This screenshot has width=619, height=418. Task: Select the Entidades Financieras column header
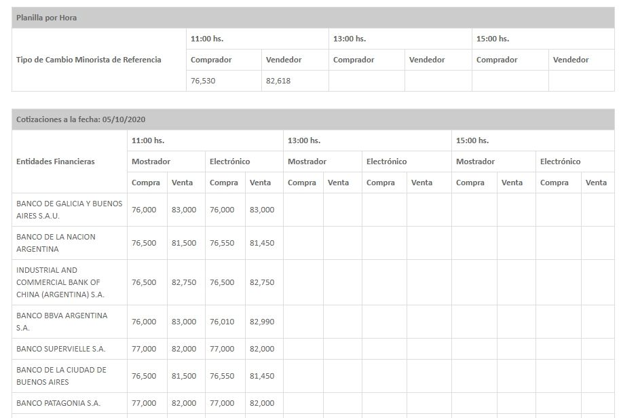pos(56,161)
